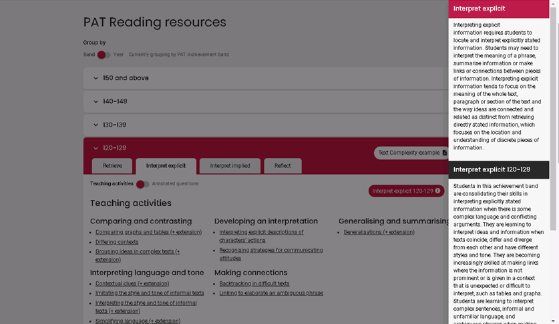Open Contextual clues (+ extension) link
The height and width of the screenshot is (324, 559).
click(x=132, y=284)
